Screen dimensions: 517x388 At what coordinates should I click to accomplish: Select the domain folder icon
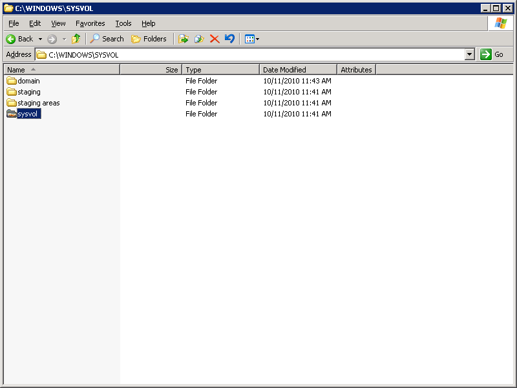pyautogui.click(x=12, y=81)
